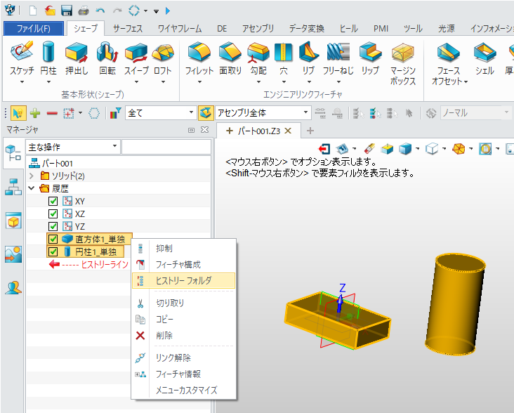Click the color filter swatch icon
The height and width of the screenshot is (413, 514).
click(115, 113)
